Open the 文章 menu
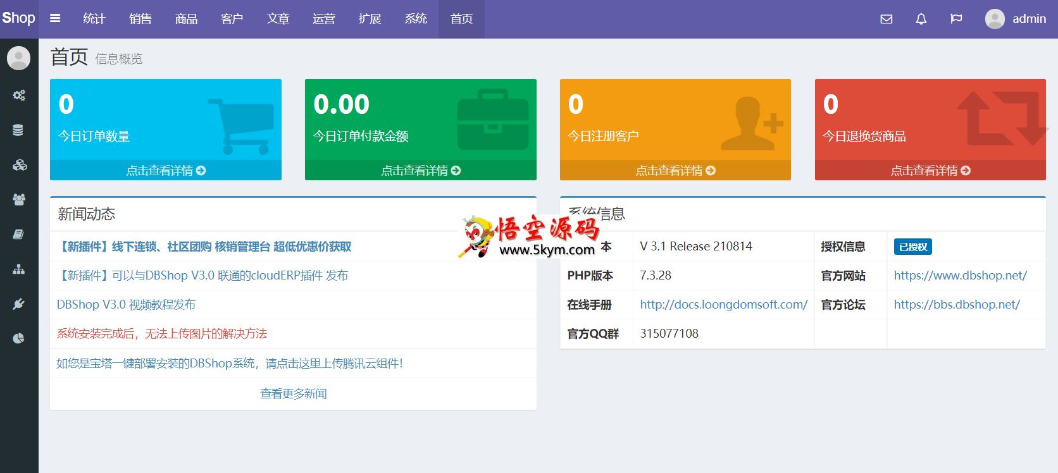The image size is (1058, 473). click(278, 19)
